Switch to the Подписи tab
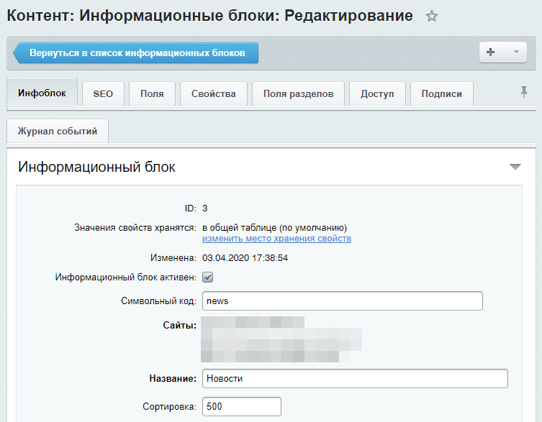542x422 pixels. (441, 94)
